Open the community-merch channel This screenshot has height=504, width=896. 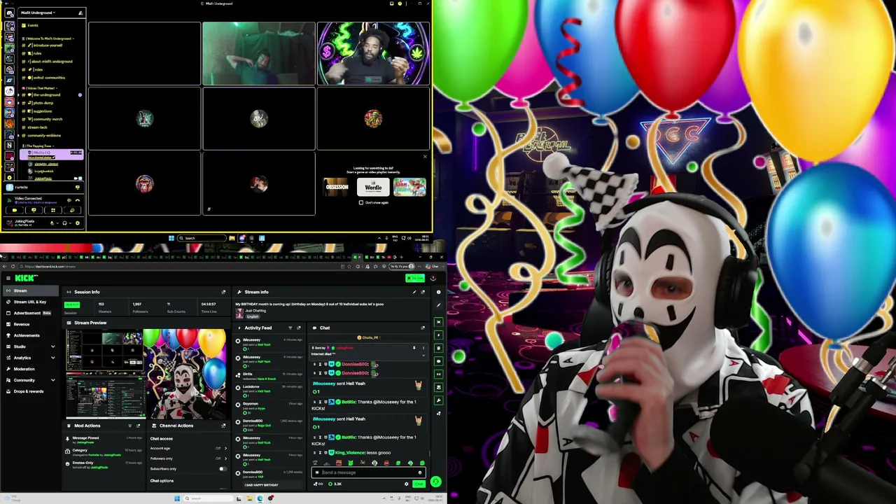tap(48, 120)
